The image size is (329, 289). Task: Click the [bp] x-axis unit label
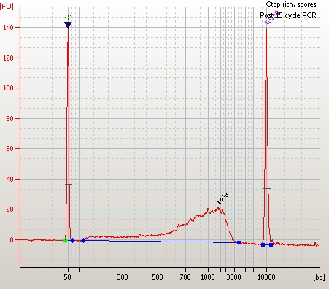click(x=319, y=277)
